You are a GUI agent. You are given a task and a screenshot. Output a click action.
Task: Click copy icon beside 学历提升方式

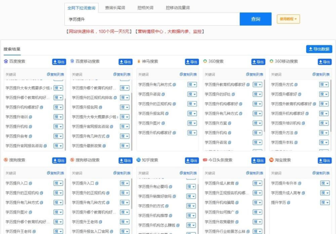(x=296, y=84)
